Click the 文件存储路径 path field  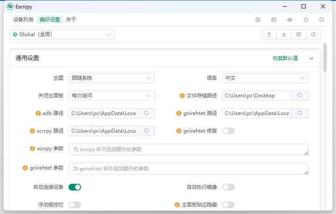click(x=257, y=96)
